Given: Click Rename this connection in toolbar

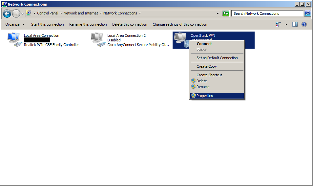Looking at the screenshot, I should tap(88, 24).
